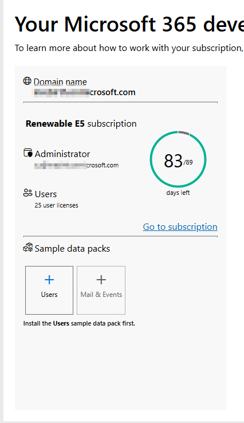
Task: Click the globe icon beside Domain name
Action: tap(27, 81)
